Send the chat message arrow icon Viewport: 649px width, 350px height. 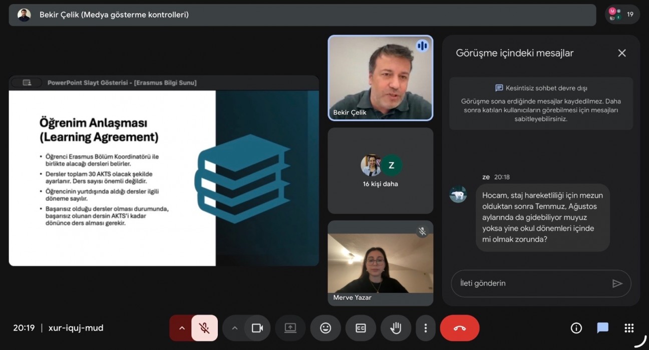coord(617,283)
